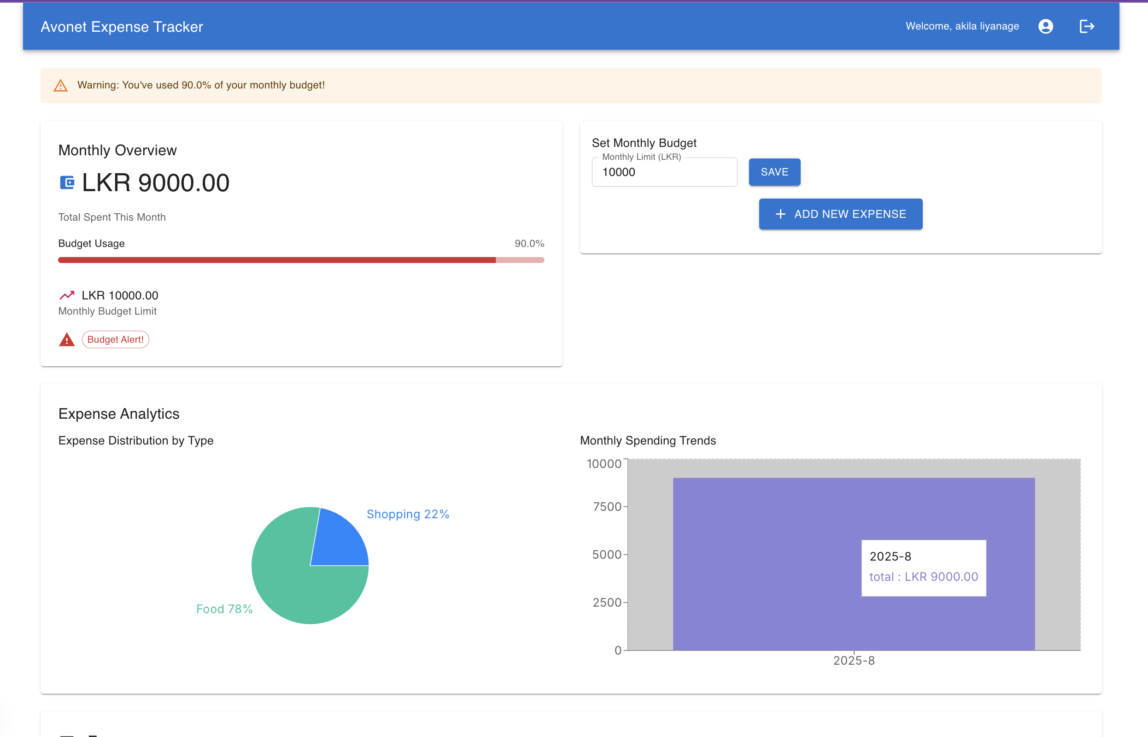Viewport: 1148px width, 737px height.
Task: Click the logout icon in header
Action: (x=1087, y=26)
